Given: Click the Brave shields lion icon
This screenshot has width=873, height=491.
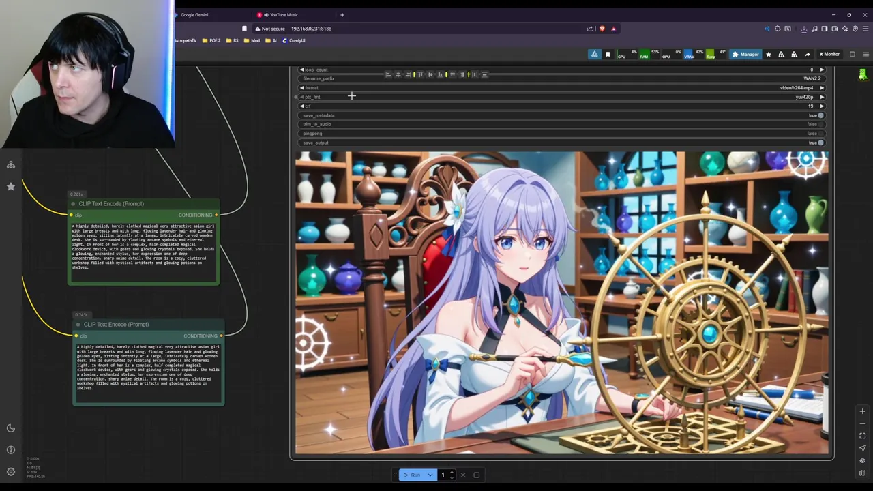Looking at the screenshot, I should [602, 29].
